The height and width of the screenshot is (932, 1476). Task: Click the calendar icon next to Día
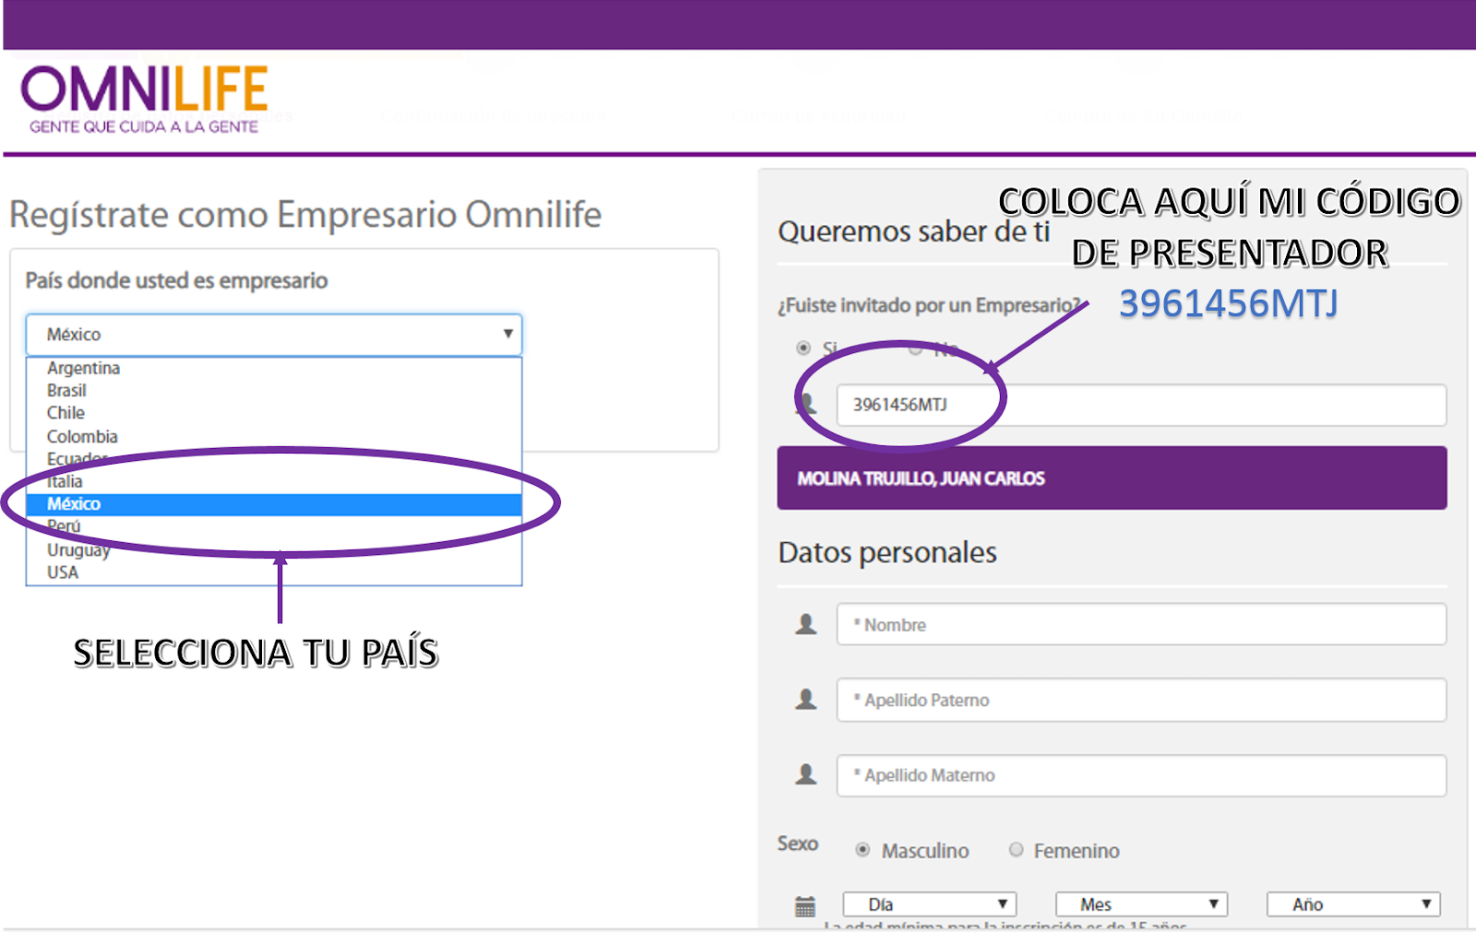805,906
